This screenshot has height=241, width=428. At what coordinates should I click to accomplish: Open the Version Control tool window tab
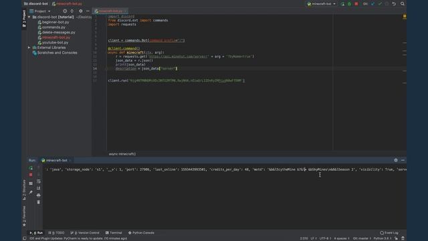tap(85, 233)
